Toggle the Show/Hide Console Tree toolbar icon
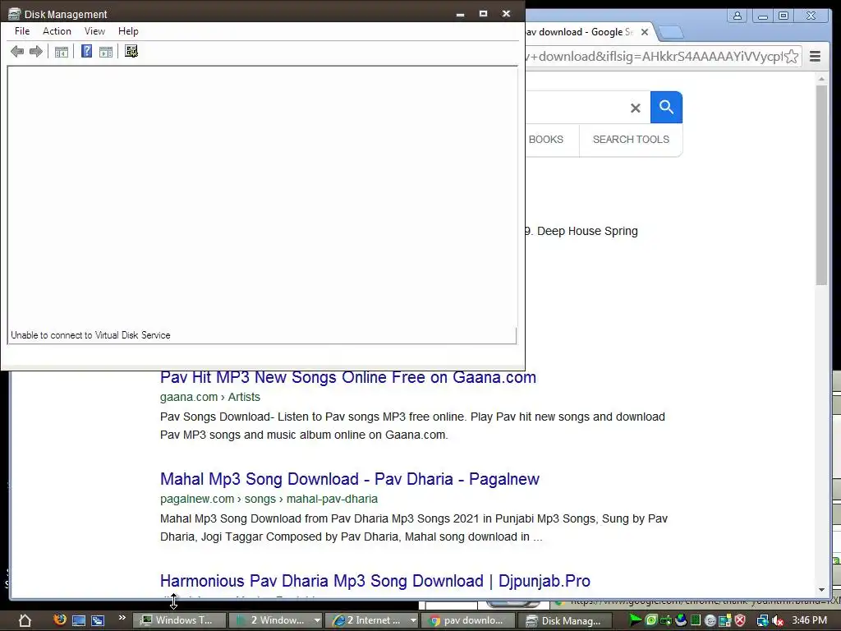Viewport: 841px width, 631px height. pyautogui.click(x=62, y=52)
